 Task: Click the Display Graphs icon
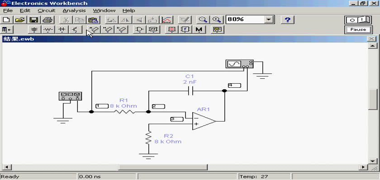166,20
